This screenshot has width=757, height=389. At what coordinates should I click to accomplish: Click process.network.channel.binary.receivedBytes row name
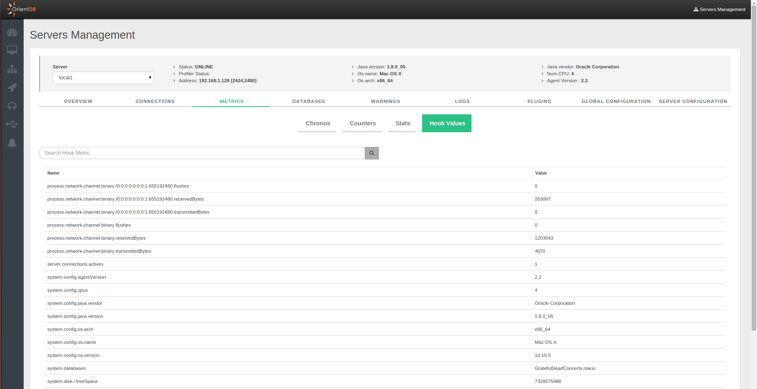point(96,238)
